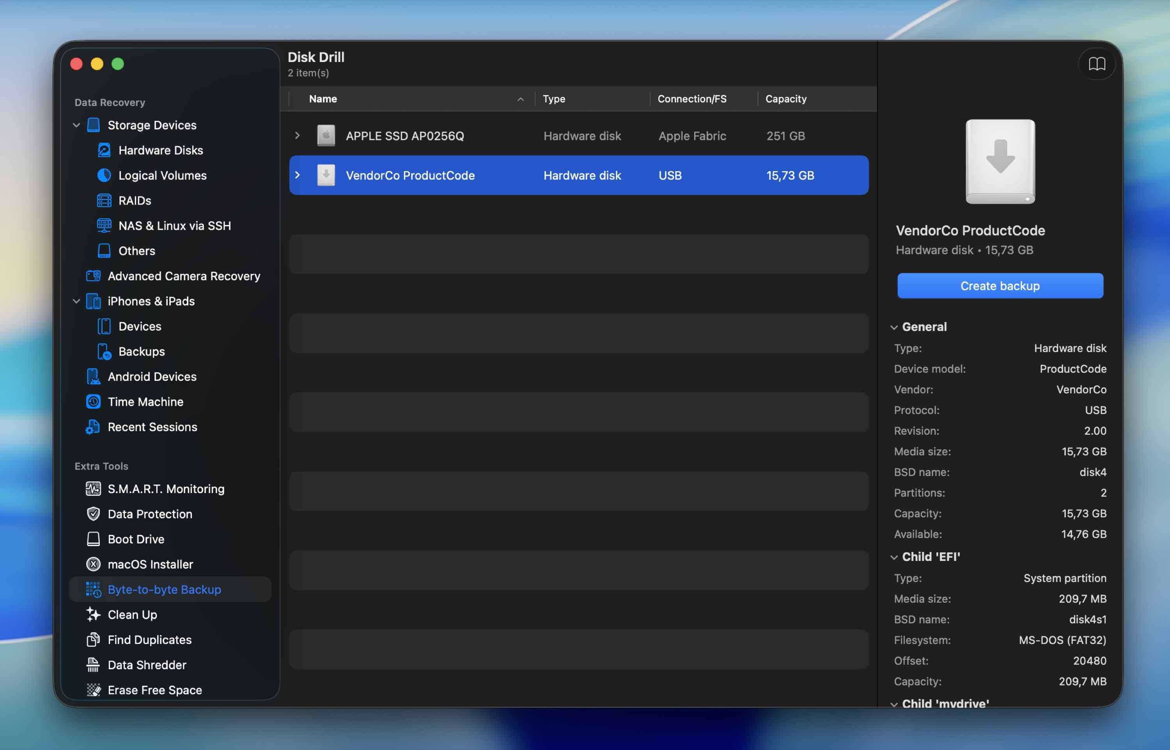The image size is (1170, 750).
Task: Select the VendorCo ProductCode disk row
Action: click(536, 175)
